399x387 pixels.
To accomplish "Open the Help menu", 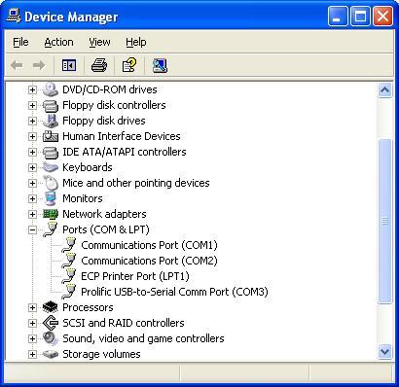I will pyautogui.click(x=136, y=42).
